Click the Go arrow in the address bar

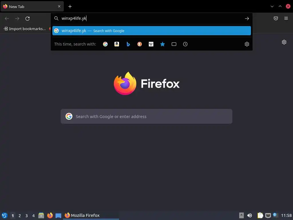click(247, 18)
